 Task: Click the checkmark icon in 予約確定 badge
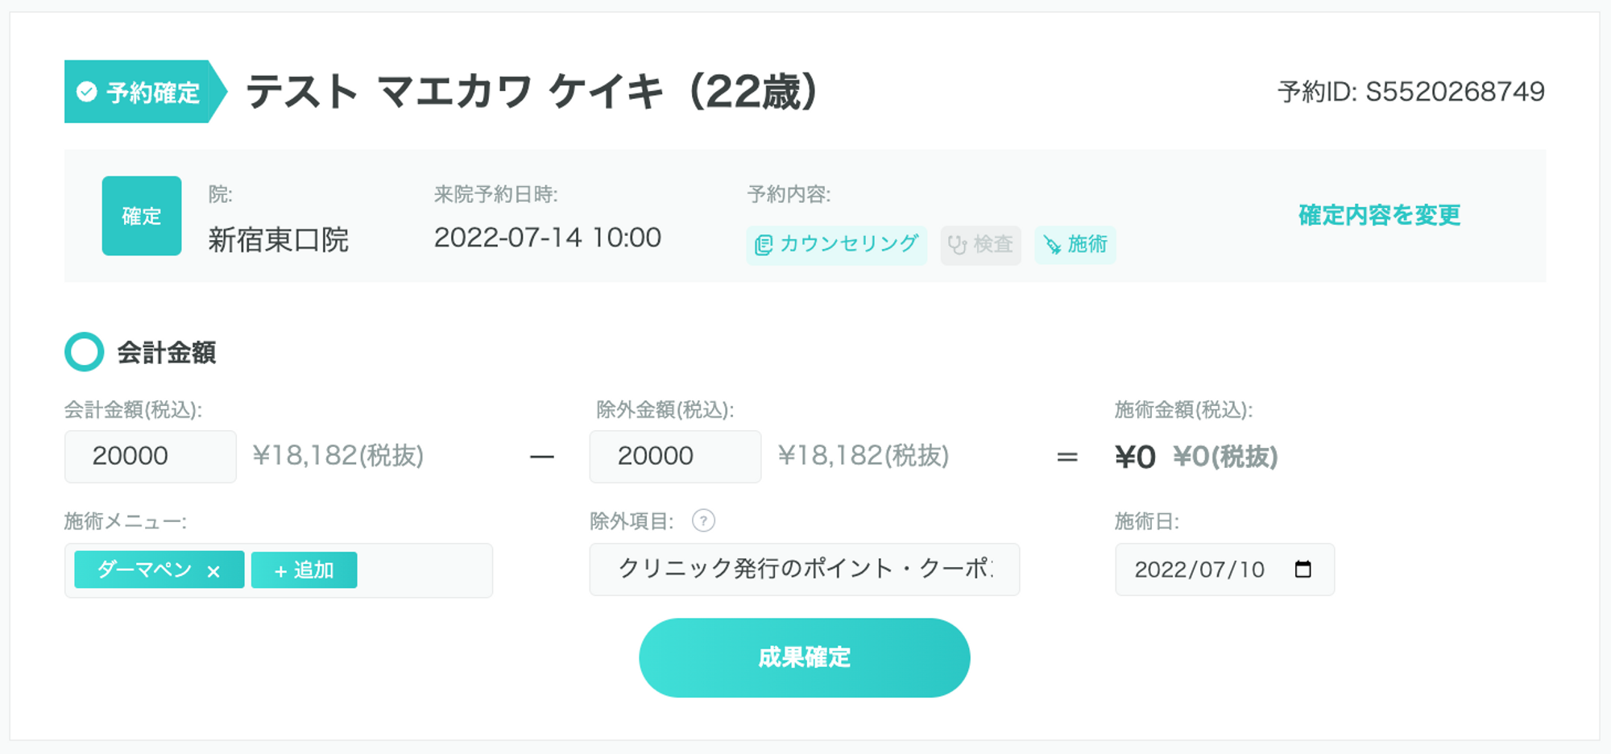[x=87, y=92]
